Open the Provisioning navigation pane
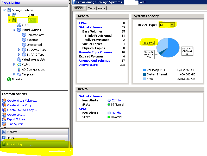The width and height of the screenshot is (207, 156). tap(34, 144)
